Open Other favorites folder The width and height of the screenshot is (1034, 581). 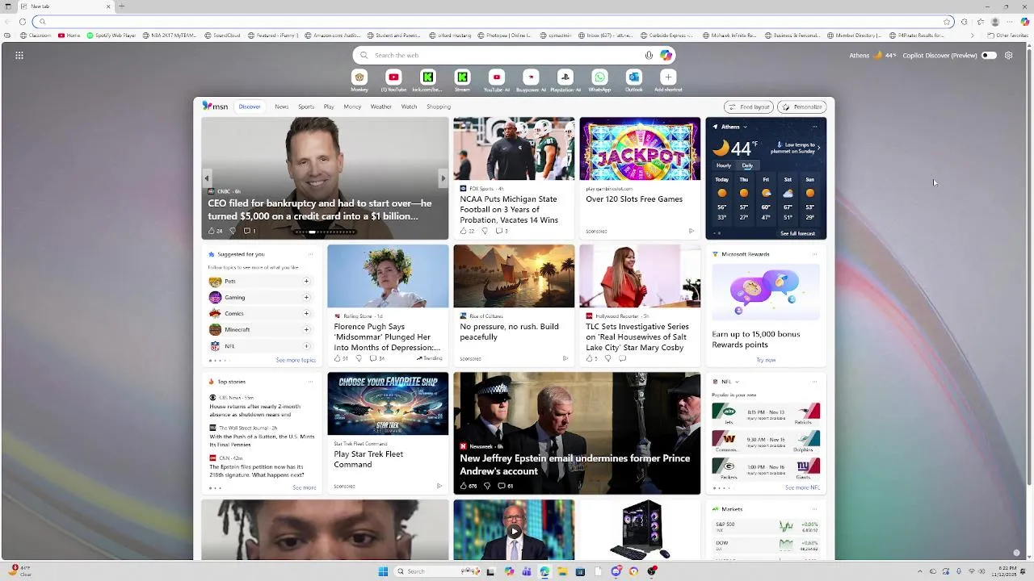[x=1008, y=36]
